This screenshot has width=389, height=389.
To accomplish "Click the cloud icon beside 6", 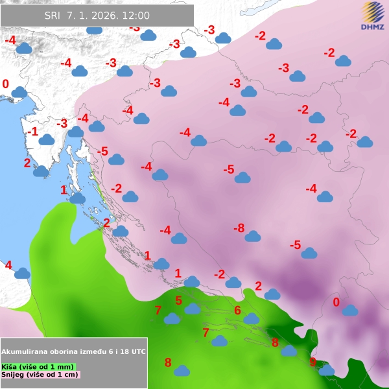I will pos(251,318).
